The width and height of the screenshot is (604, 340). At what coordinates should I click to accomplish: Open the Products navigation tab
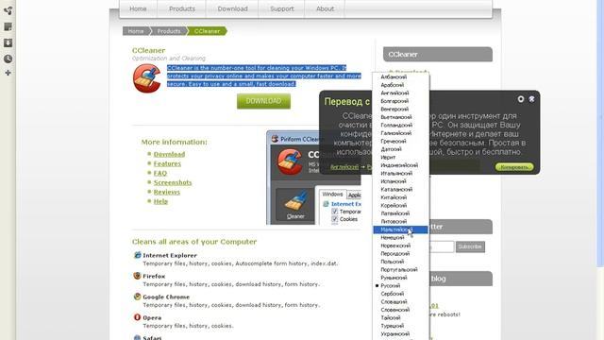click(x=182, y=8)
